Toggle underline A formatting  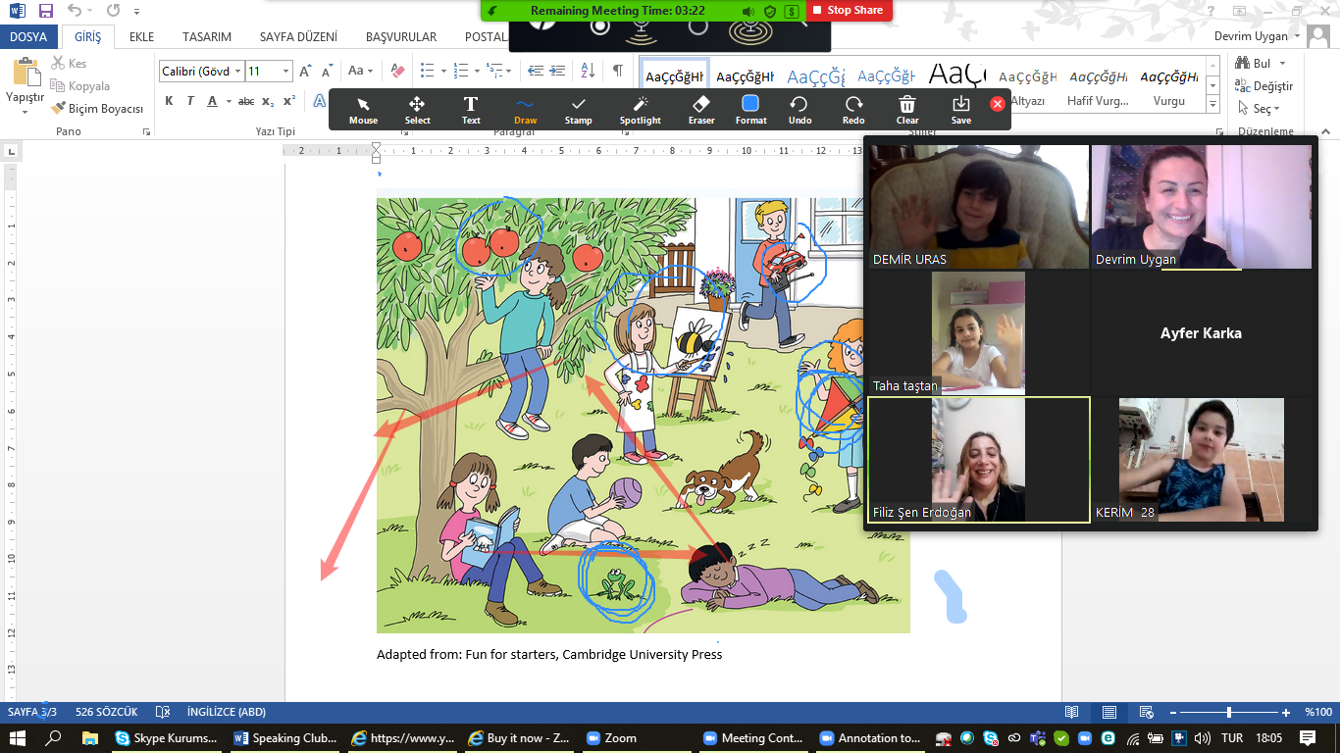214,101
